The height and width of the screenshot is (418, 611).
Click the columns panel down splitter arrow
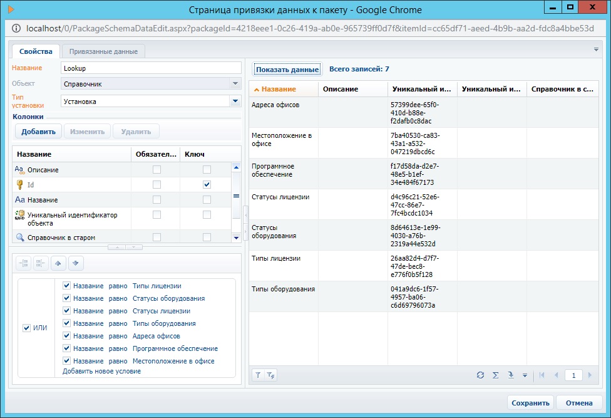point(134,247)
